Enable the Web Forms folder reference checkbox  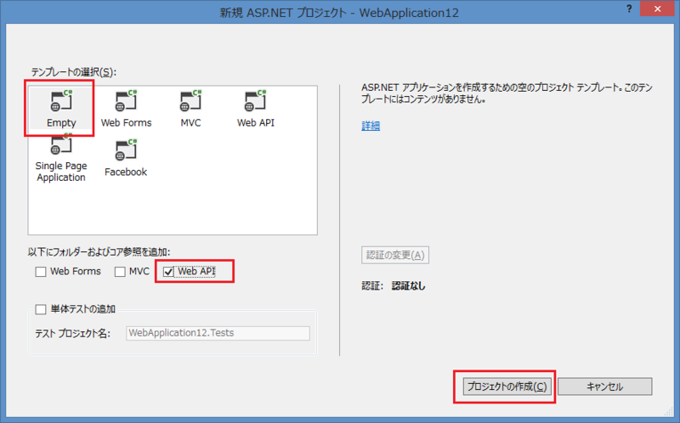click(x=41, y=272)
